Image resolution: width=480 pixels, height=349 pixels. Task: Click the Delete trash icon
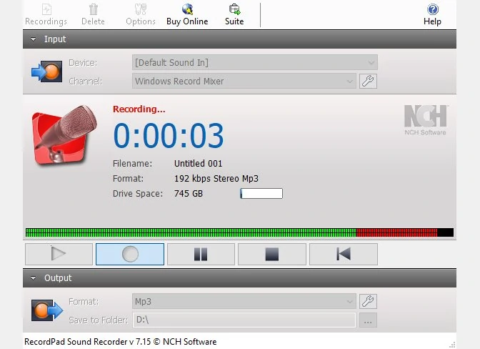click(x=93, y=9)
